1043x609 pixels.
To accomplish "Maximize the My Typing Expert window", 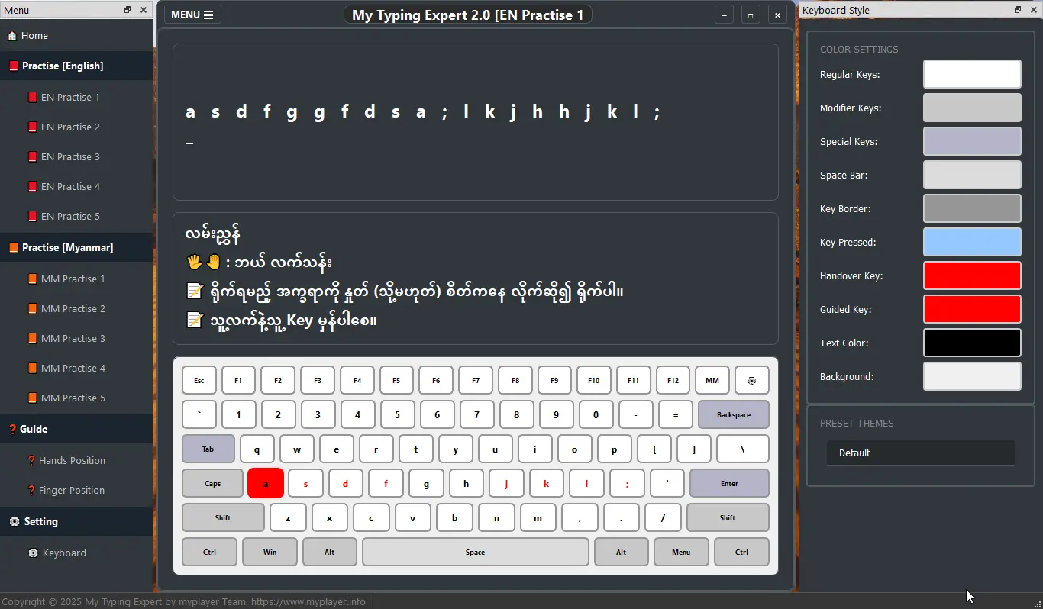I will (x=751, y=14).
